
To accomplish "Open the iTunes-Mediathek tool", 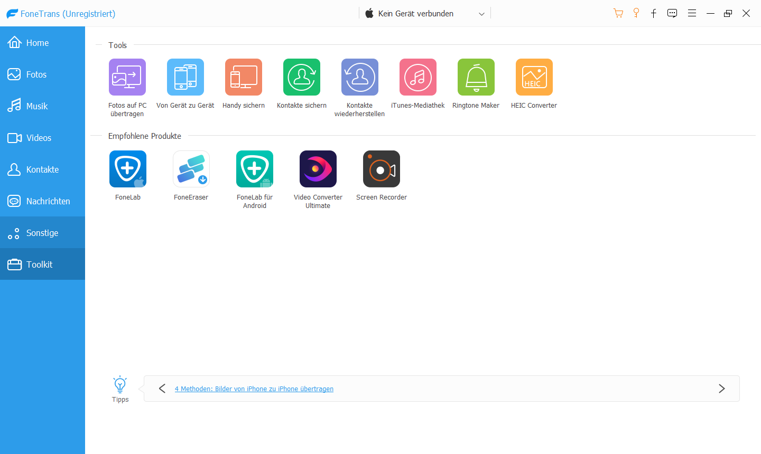I will (418, 77).
